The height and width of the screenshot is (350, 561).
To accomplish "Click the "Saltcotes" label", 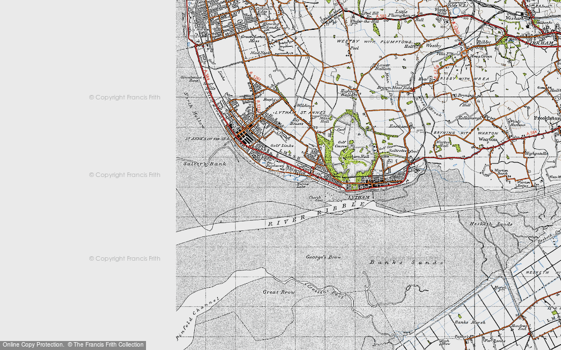I will pos(398,151).
